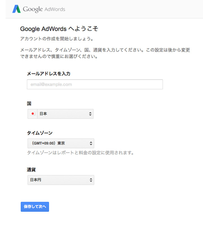Click the 国 field label

point(29,103)
